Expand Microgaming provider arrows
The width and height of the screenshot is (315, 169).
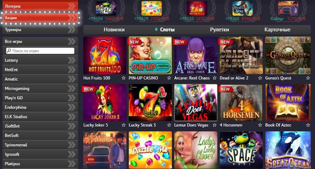71,89
